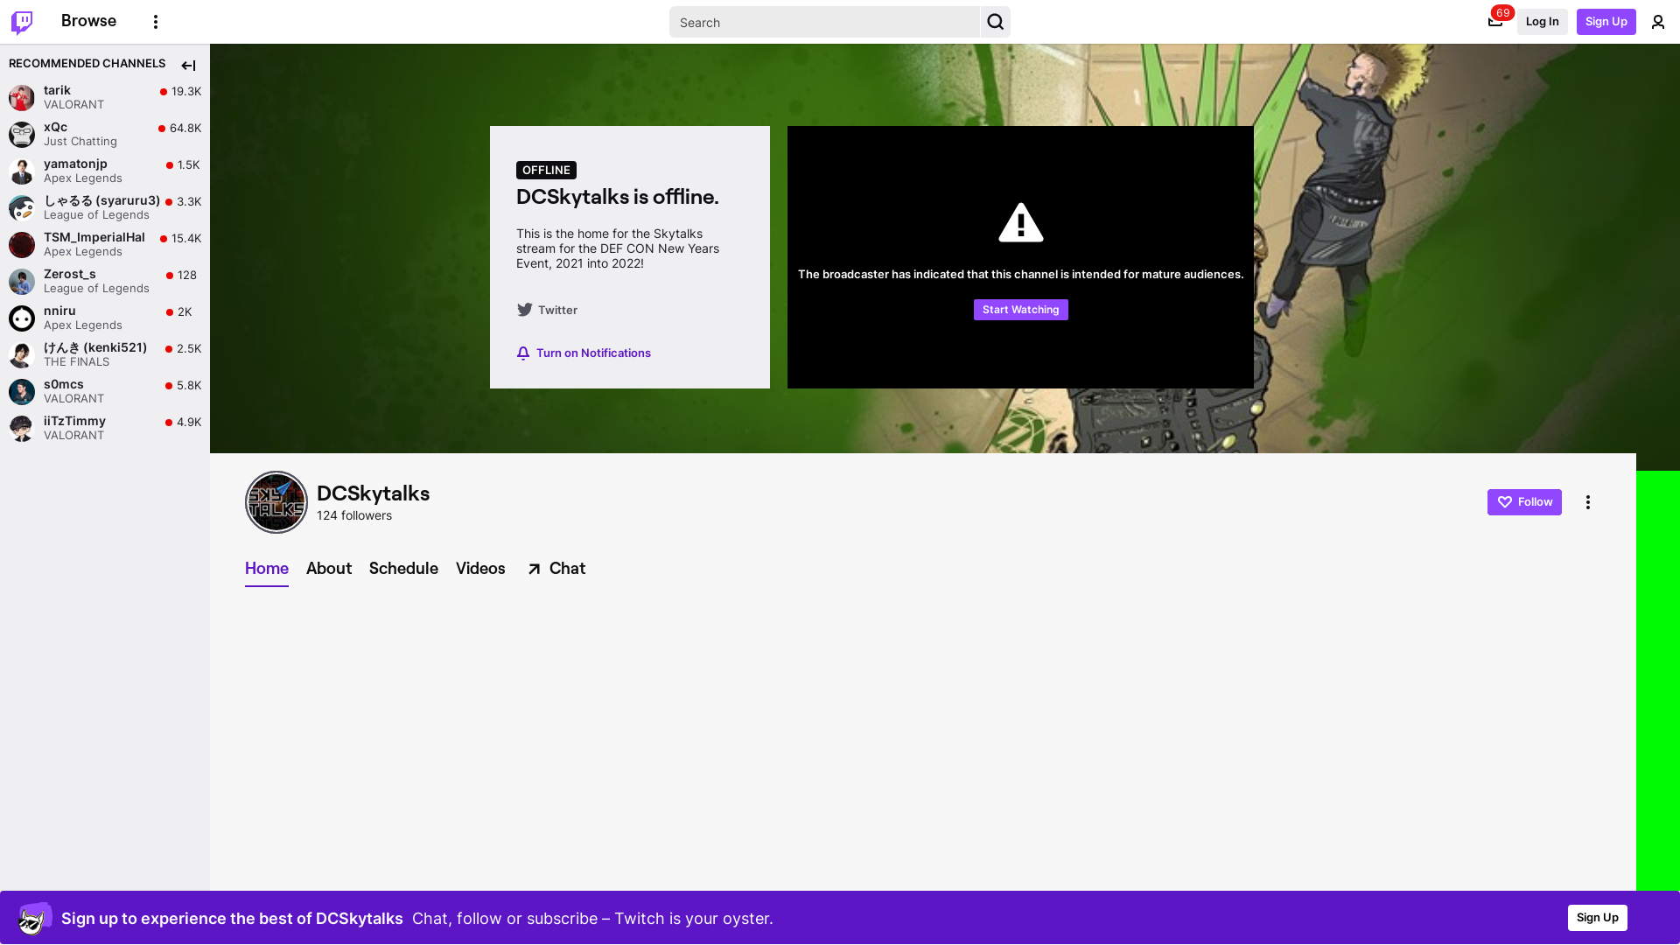This screenshot has height=945, width=1680.
Task: Click yamatonjp channel name
Action: coord(75,164)
